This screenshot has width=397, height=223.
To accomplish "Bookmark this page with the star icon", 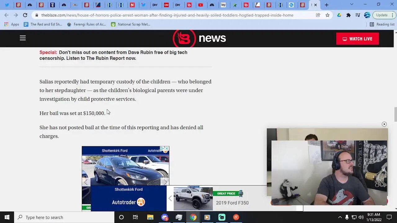I will 327,15.
